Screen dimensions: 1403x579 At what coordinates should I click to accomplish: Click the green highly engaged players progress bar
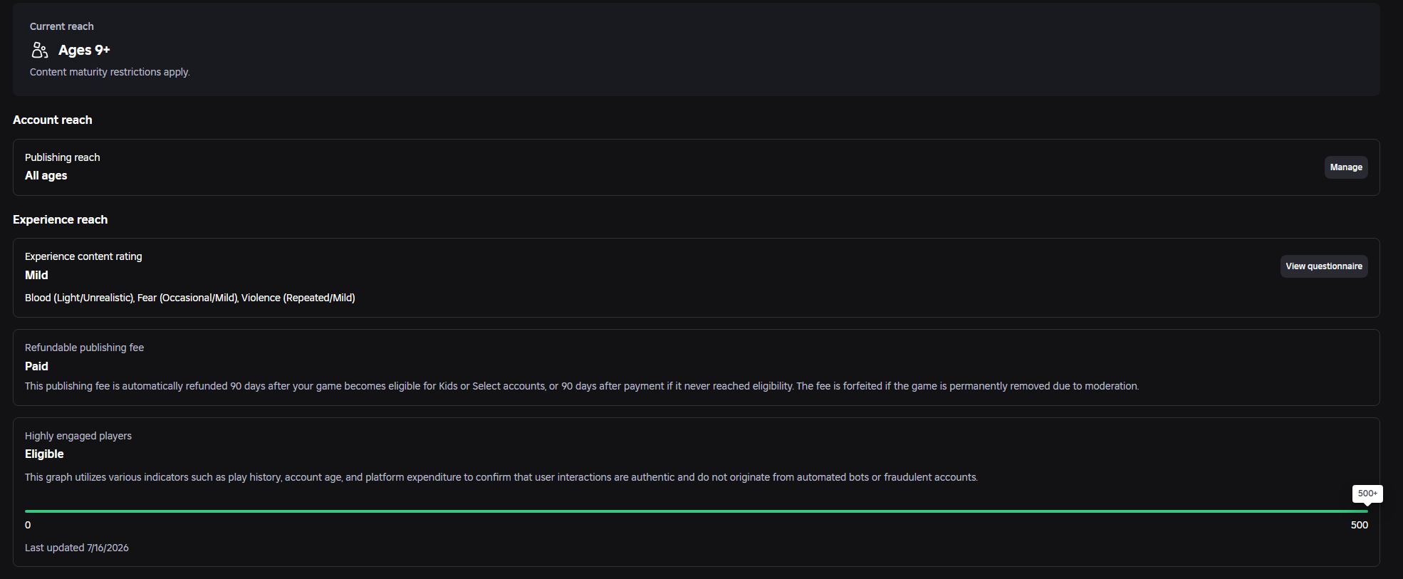pos(697,511)
